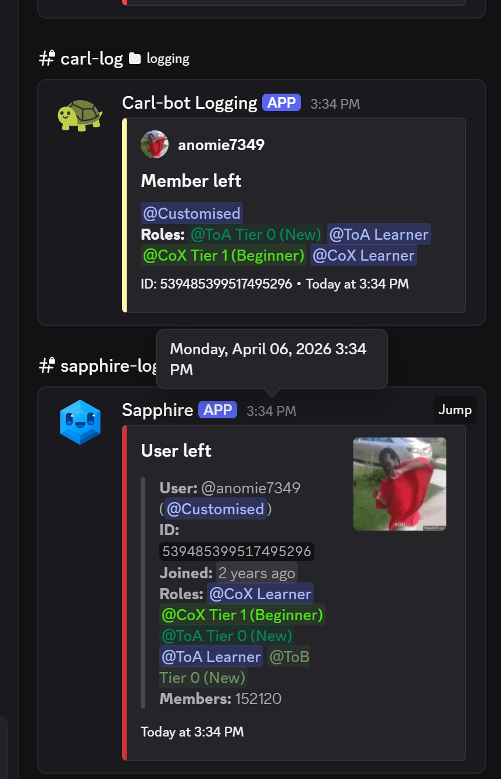Click the Sapphire blue gem avatar

pyautogui.click(x=80, y=422)
